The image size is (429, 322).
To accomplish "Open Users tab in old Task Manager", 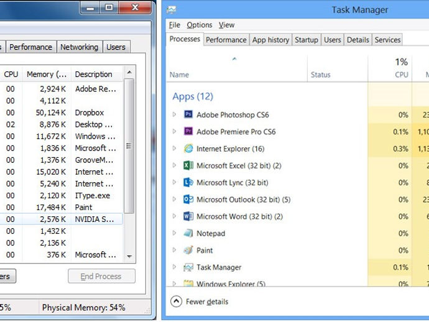I will 116,47.
